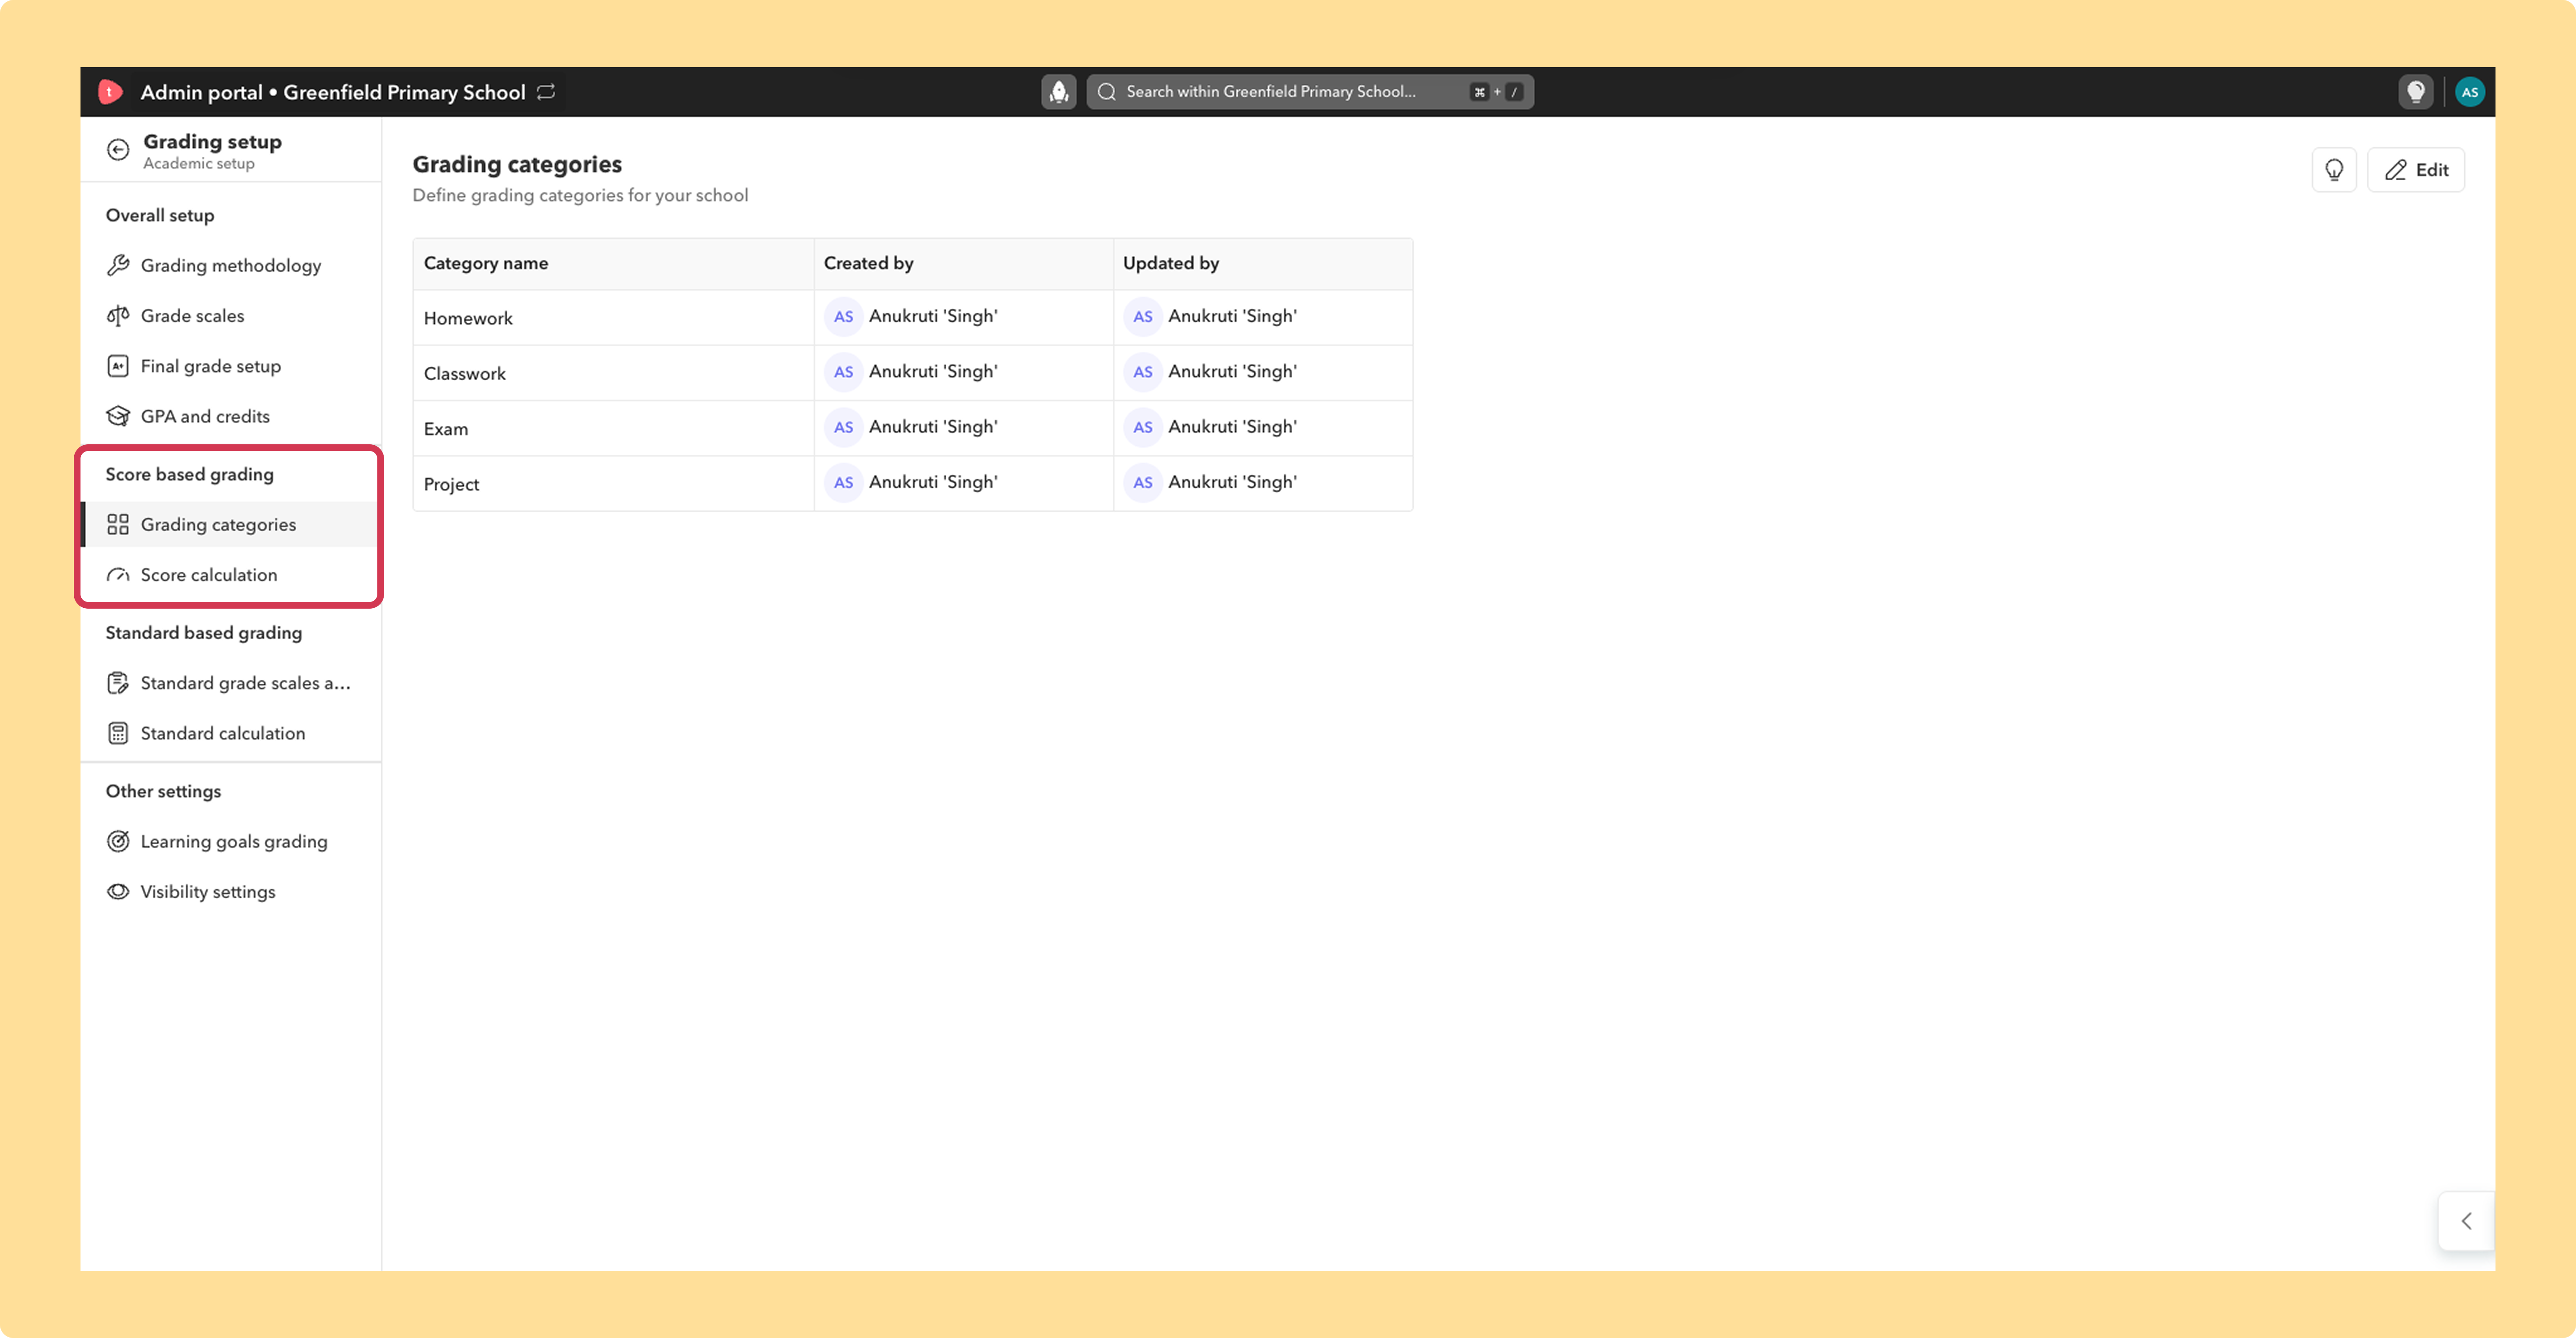Click the lightbulb icon in top bar
Viewport: 2576px width, 1338px height.
[x=2415, y=92]
